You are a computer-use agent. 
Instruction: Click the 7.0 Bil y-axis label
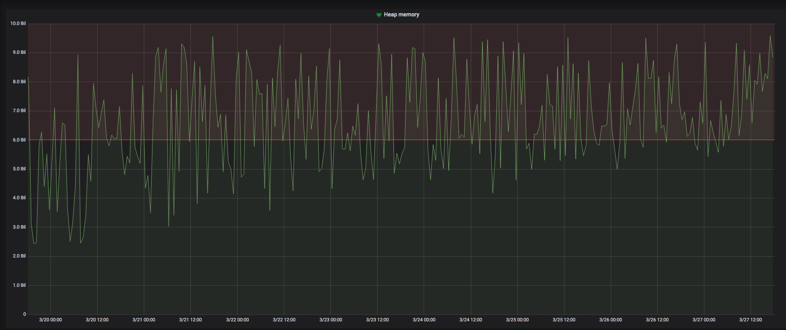[19, 110]
